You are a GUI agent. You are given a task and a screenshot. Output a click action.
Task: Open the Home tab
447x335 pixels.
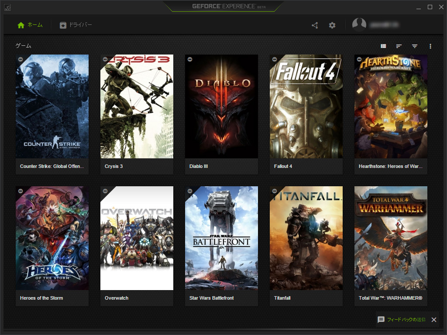pyautogui.click(x=30, y=25)
